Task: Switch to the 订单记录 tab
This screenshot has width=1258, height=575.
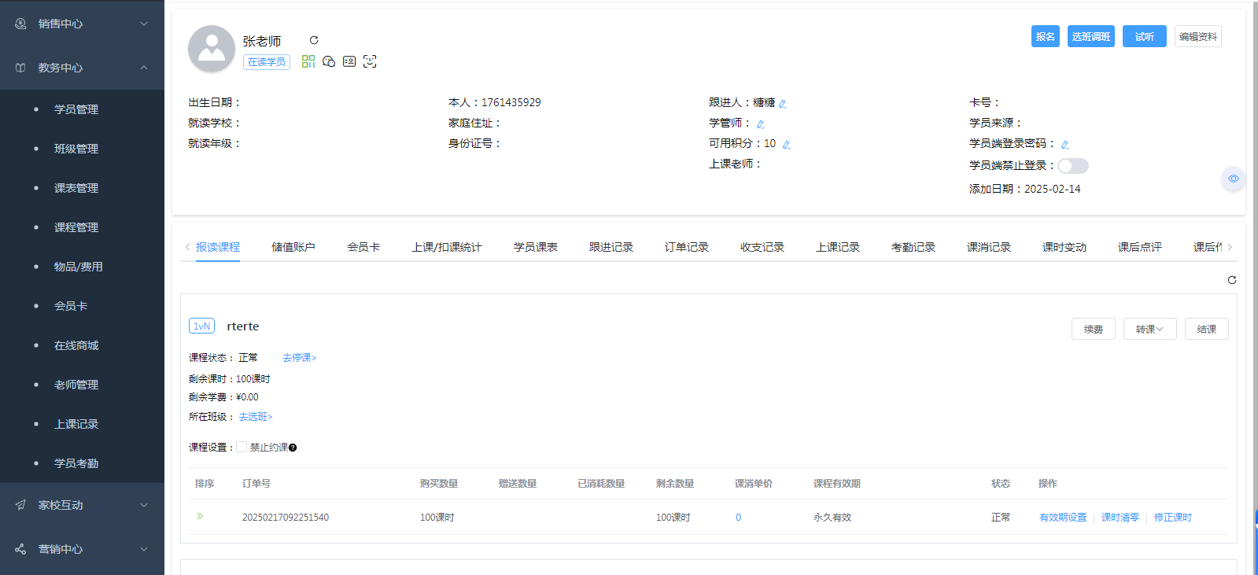Action: click(x=687, y=247)
